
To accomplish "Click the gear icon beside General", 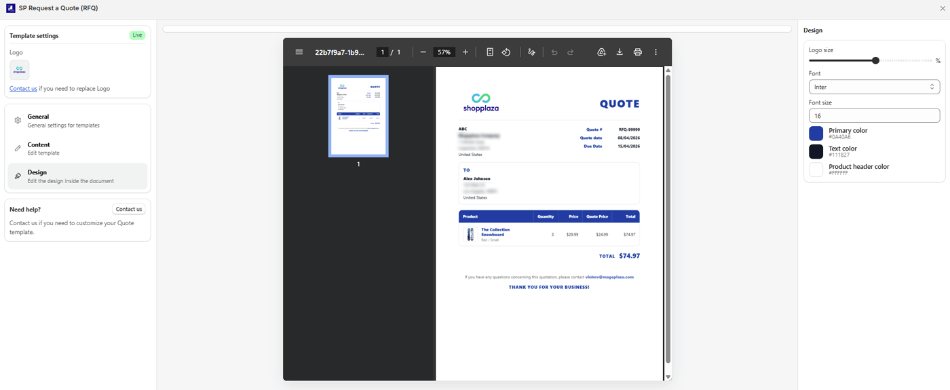I will click(18, 121).
